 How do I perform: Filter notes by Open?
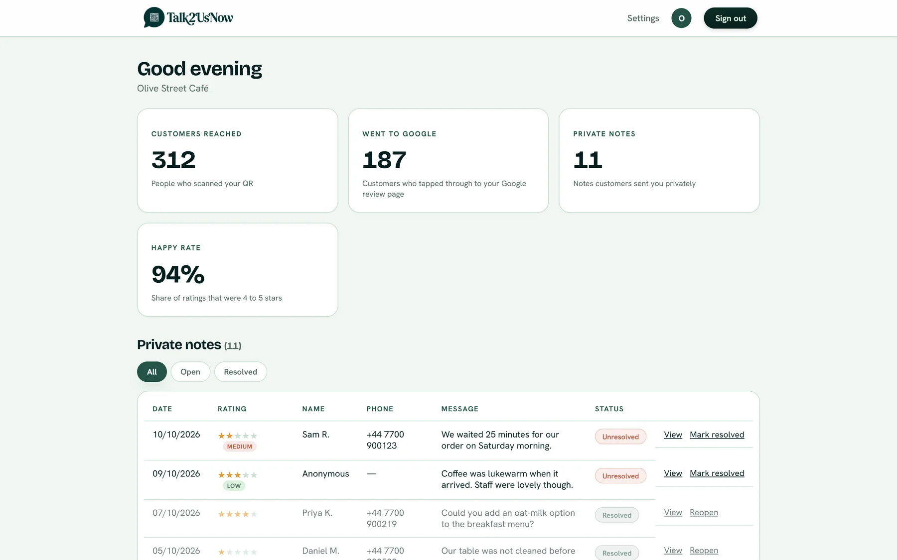(190, 372)
